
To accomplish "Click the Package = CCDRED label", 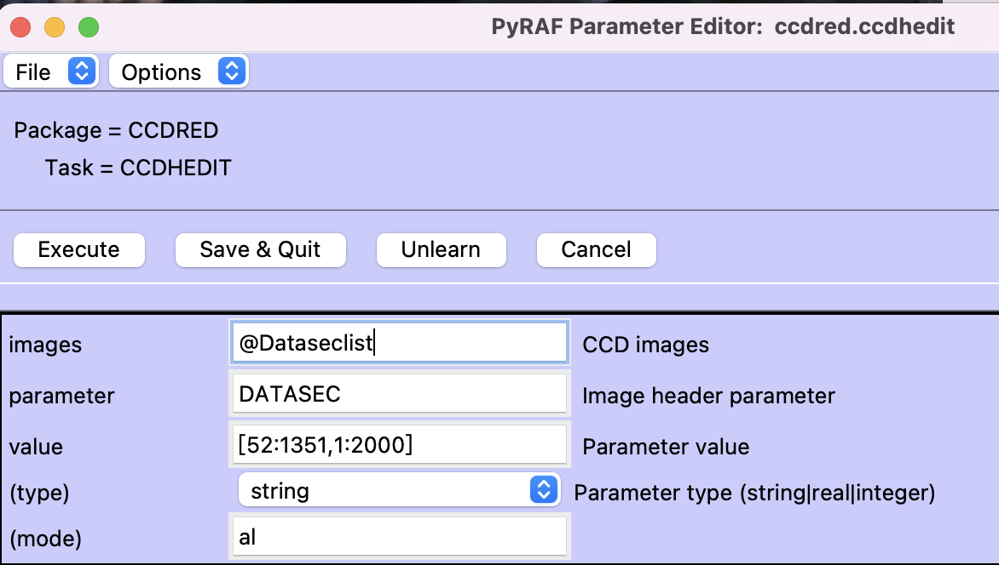I will (116, 130).
